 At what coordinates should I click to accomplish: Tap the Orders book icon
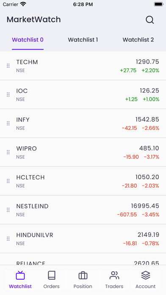(52, 275)
